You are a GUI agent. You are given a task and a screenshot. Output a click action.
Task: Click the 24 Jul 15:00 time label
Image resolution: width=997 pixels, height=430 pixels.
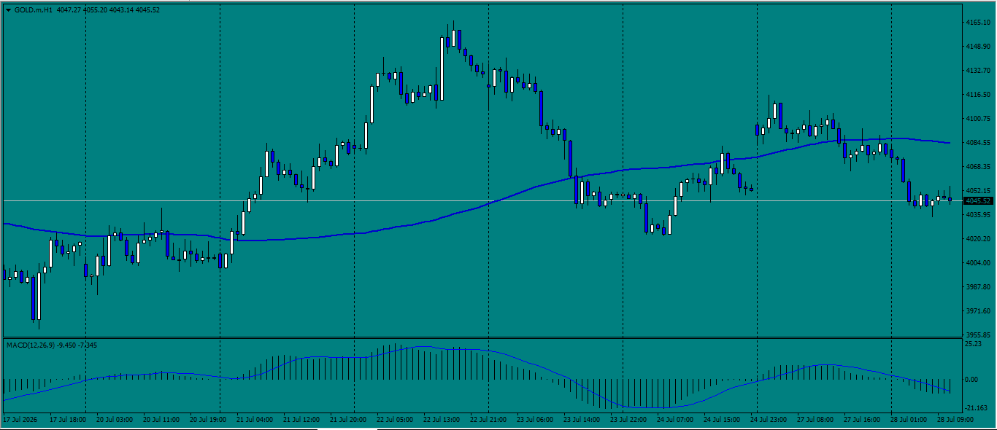coord(722,420)
